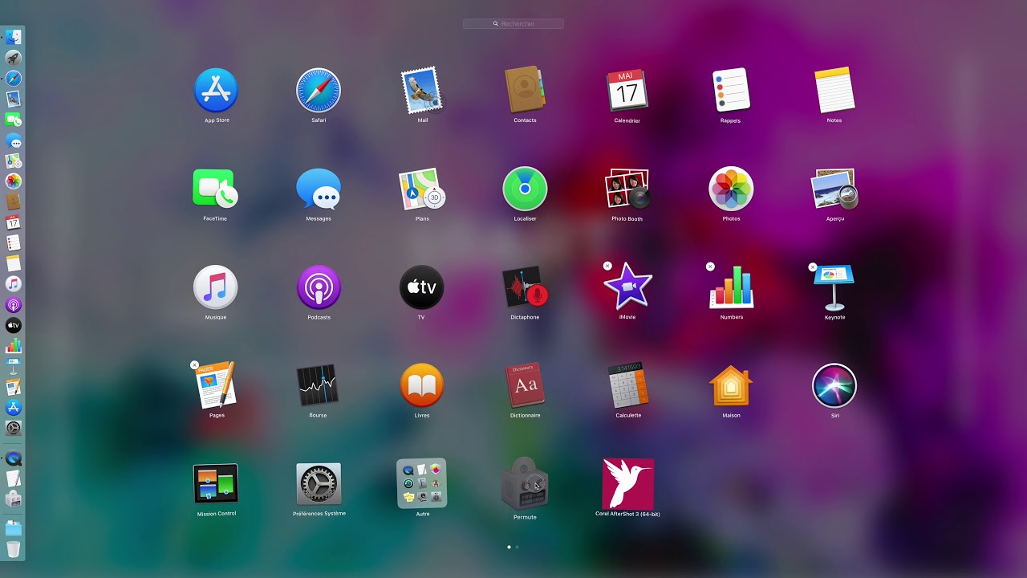Delete iMovie using its X badge

(607, 267)
